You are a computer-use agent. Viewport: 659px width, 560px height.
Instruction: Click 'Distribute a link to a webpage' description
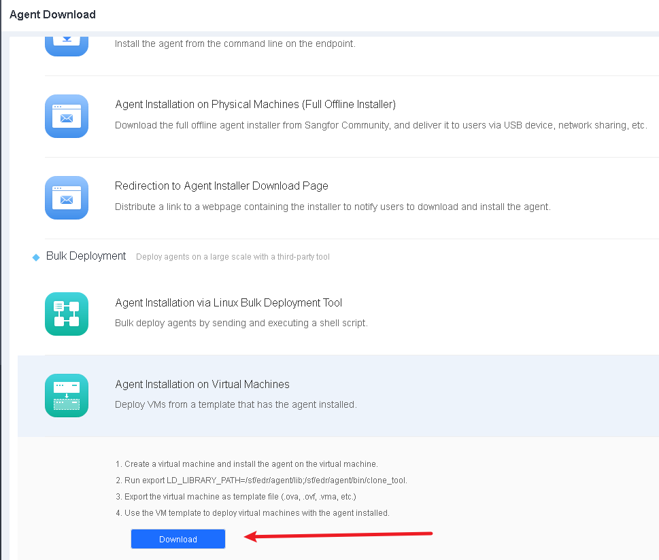[x=333, y=207]
